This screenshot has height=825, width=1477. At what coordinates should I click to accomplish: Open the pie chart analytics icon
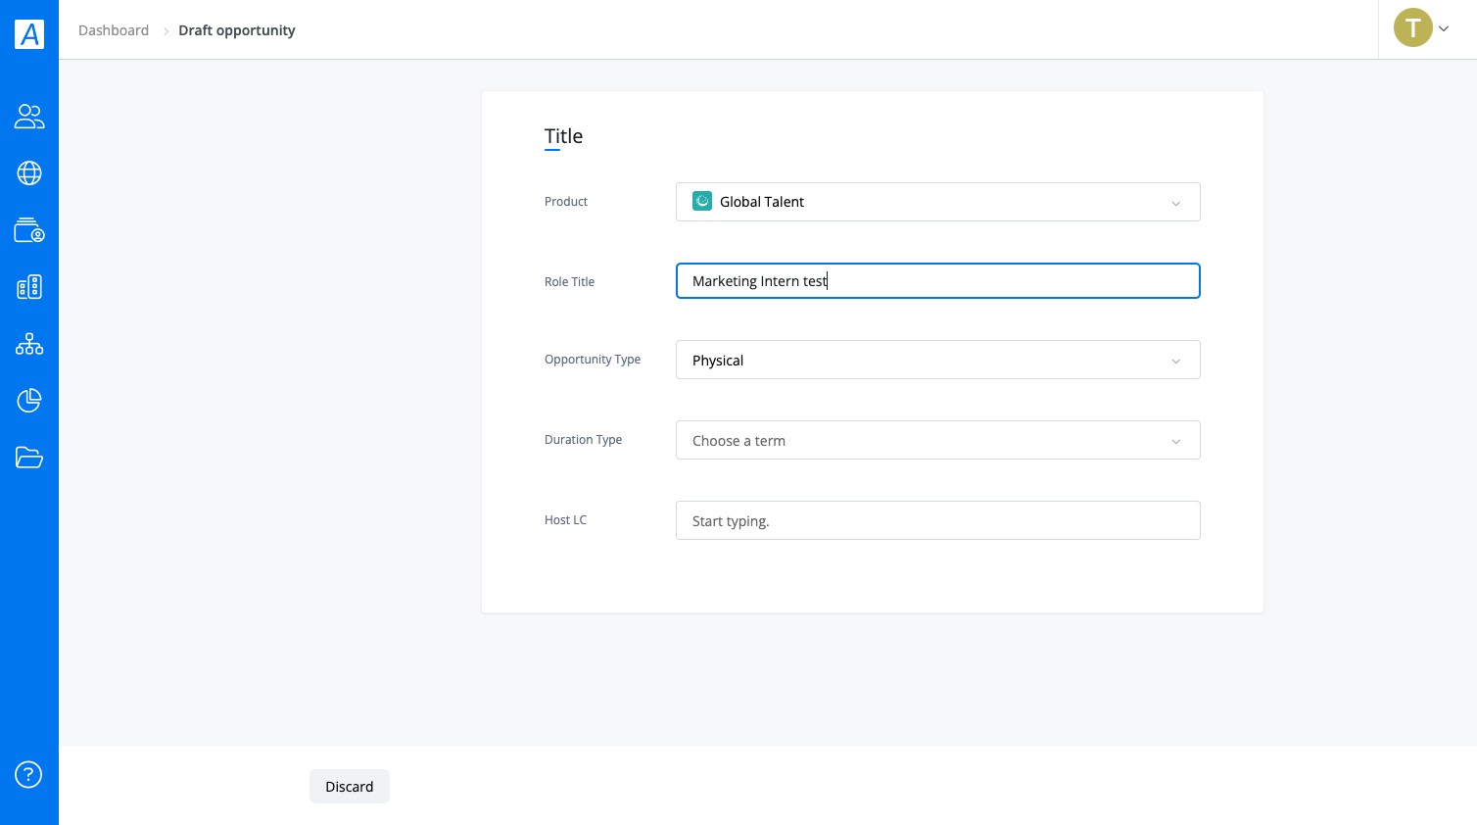29,401
